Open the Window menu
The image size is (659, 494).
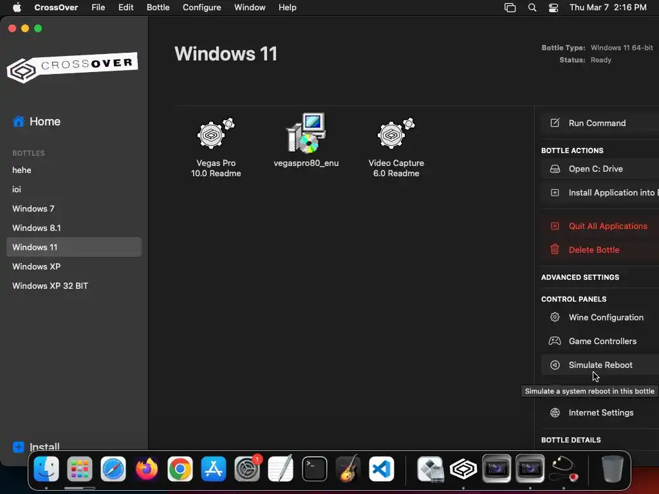tap(250, 8)
